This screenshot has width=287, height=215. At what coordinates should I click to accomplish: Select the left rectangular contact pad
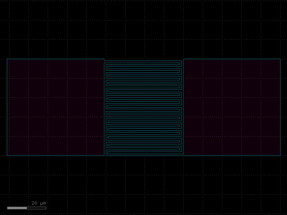tap(55, 107)
